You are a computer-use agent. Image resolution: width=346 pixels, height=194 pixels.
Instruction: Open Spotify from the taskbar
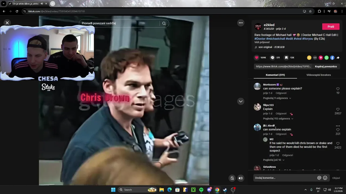click(x=201, y=190)
